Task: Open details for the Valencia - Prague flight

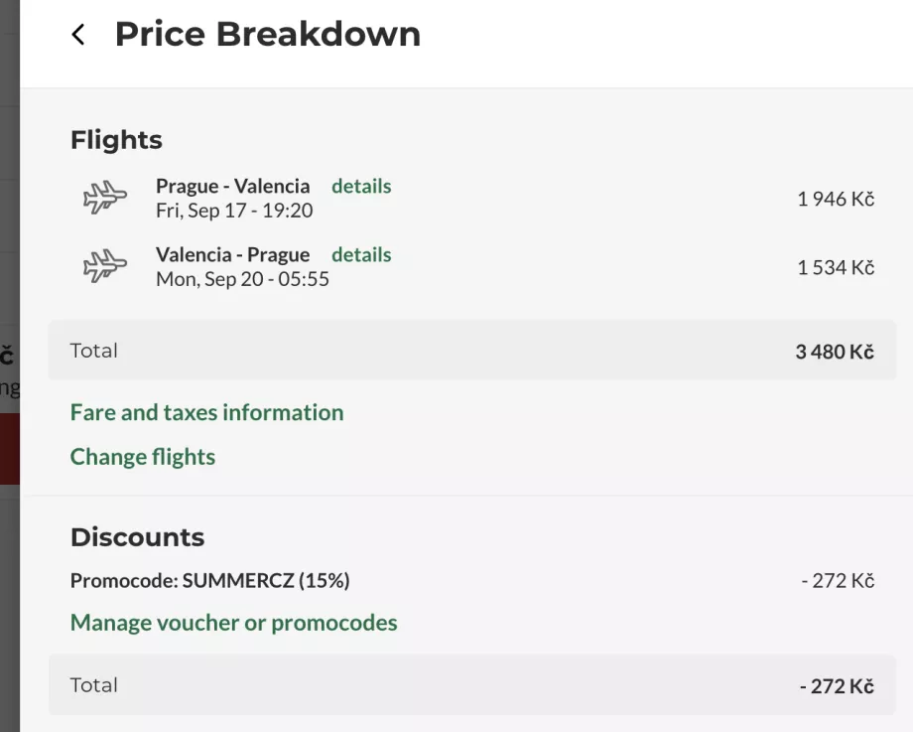Action: pyautogui.click(x=361, y=254)
